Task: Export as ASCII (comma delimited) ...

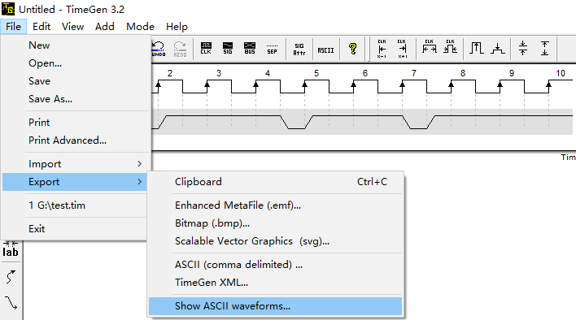Action: 276,265
